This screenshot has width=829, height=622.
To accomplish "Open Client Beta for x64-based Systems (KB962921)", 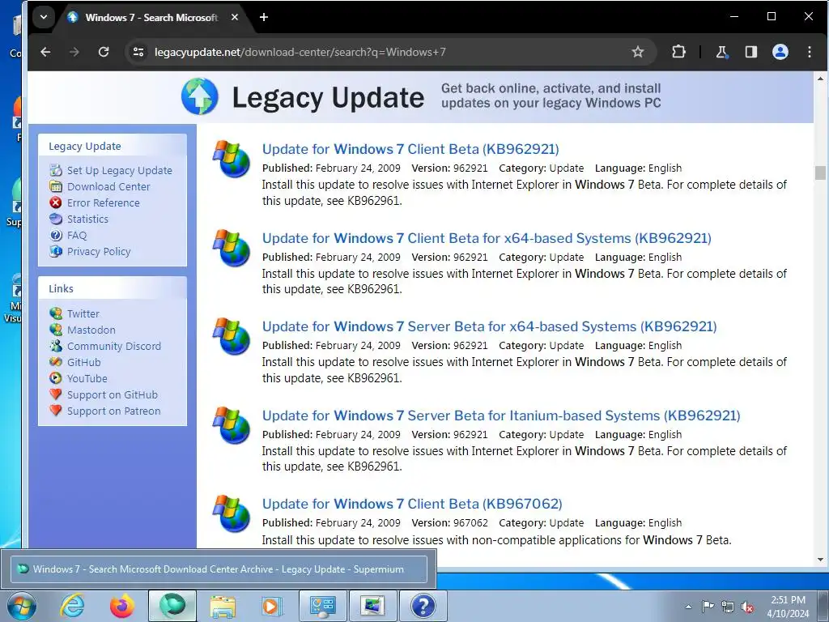I will tap(487, 238).
